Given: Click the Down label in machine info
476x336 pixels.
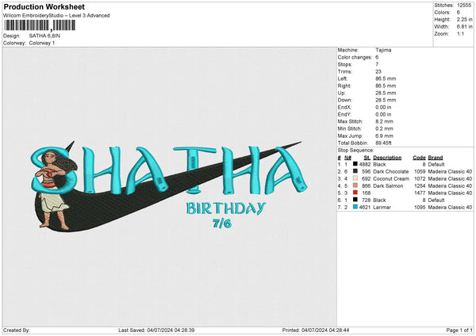Looking at the screenshot, I should [344, 100].
